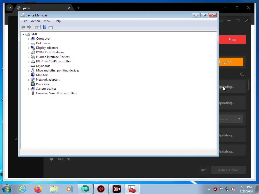Open the File menu

(25, 21)
